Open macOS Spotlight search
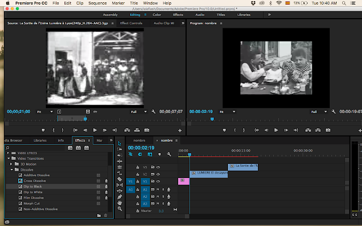This screenshot has width=362, height=226. coord(344,3)
